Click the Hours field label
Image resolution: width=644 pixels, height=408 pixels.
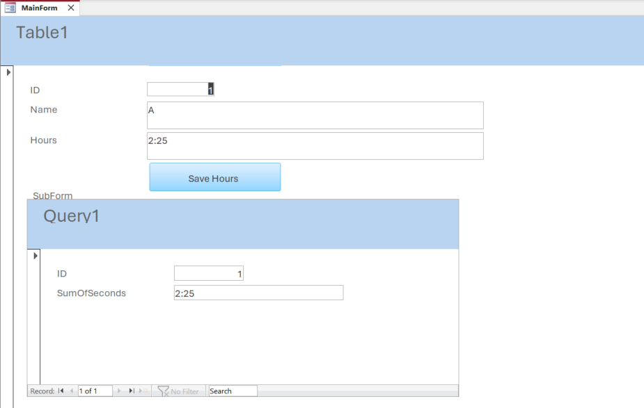pyautogui.click(x=44, y=140)
